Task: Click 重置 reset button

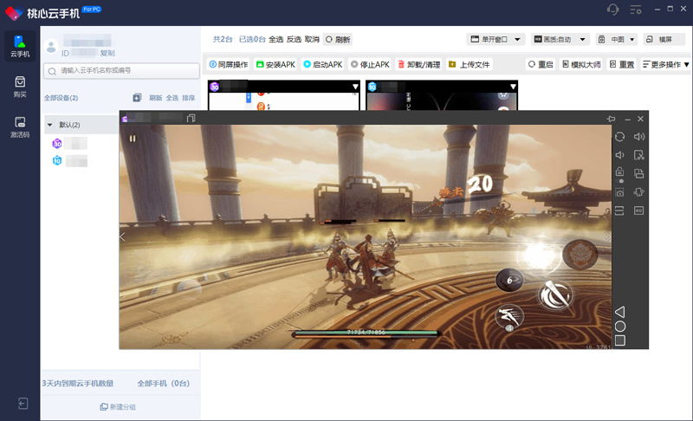Action: point(622,64)
